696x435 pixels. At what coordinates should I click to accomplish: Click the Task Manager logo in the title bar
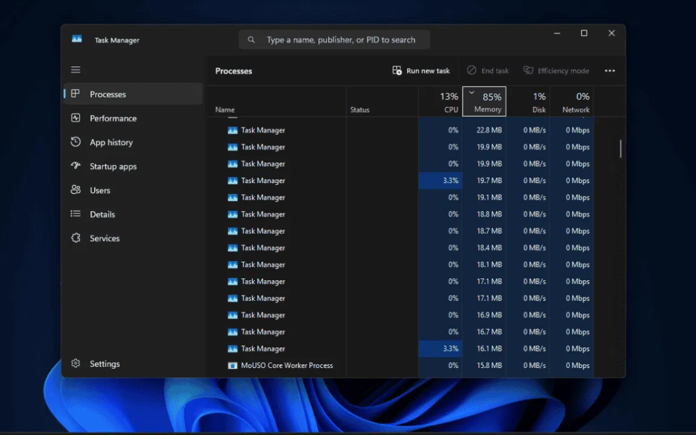point(76,39)
